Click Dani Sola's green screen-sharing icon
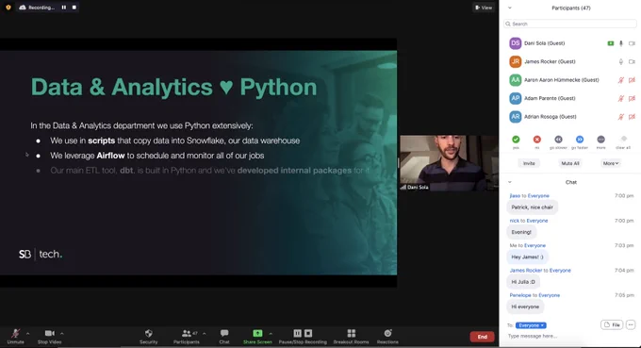The image size is (641, 348). pos(610,43)
